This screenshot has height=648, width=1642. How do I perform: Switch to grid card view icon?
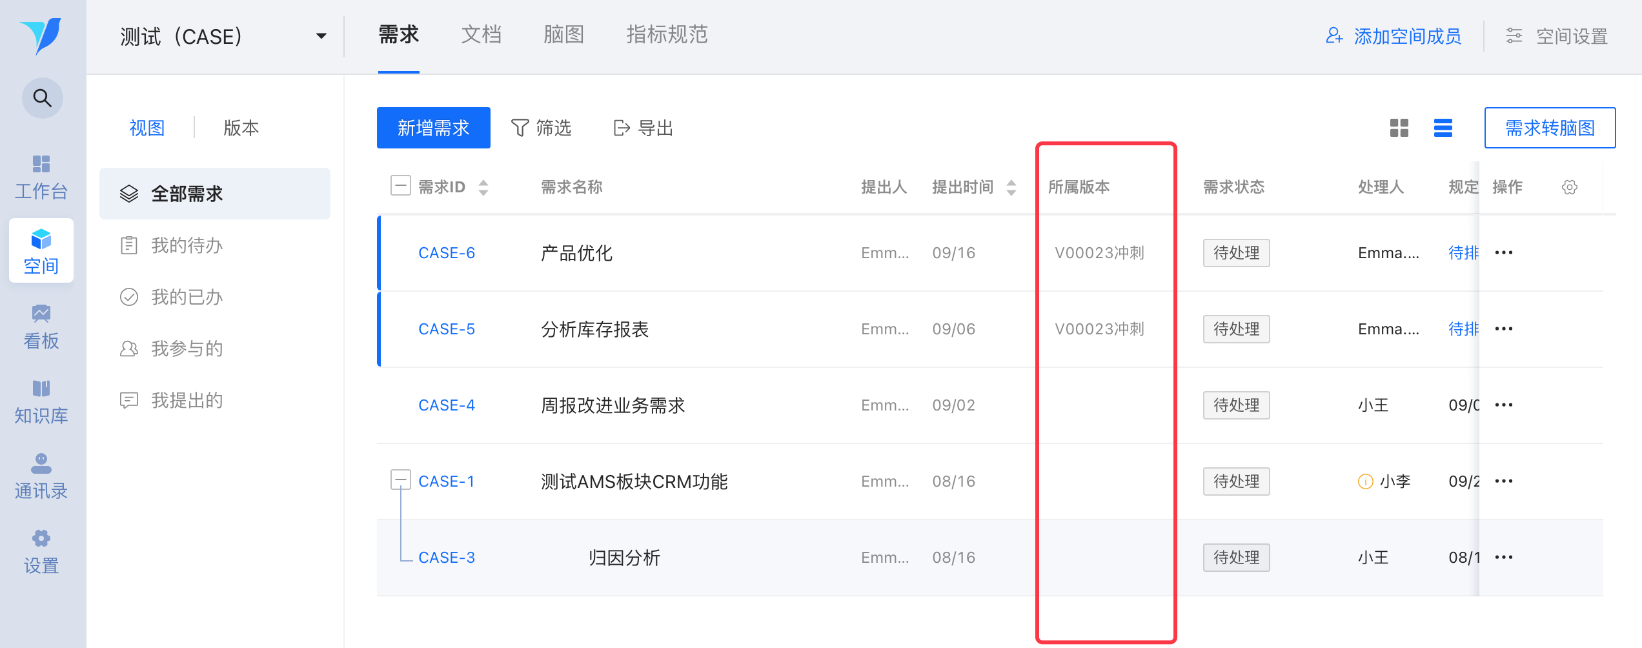click(x=1399, y=128)
